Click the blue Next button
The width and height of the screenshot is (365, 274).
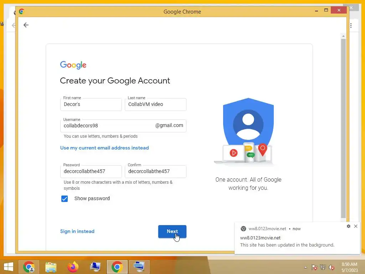(172, 231)
